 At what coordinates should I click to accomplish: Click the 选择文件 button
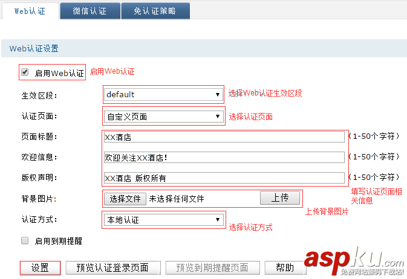[x=125, y=199]
